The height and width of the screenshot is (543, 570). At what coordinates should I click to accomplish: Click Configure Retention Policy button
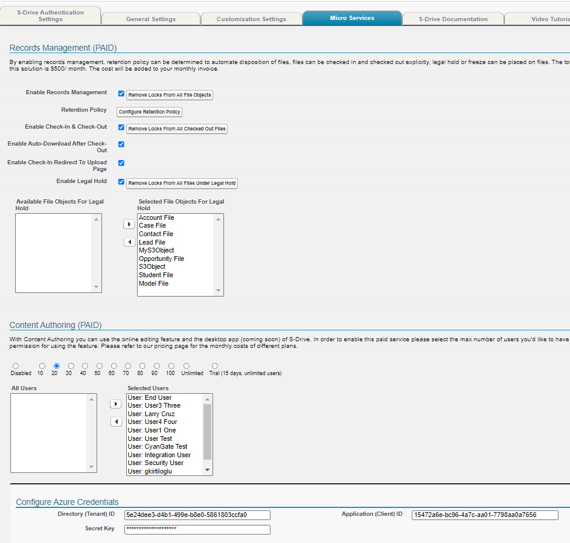tap(149, 112)
